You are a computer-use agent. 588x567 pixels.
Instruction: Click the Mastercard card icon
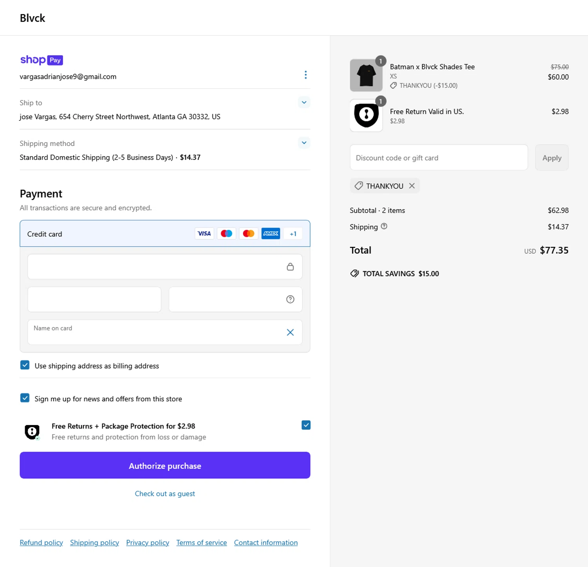pyautogui.click(x=249, y=233)
